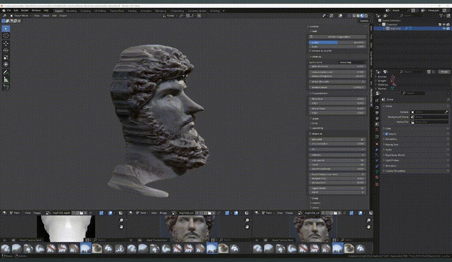Toggle the Collection exclude checkbox in outliner
The image size is (452, 262).
440,24
